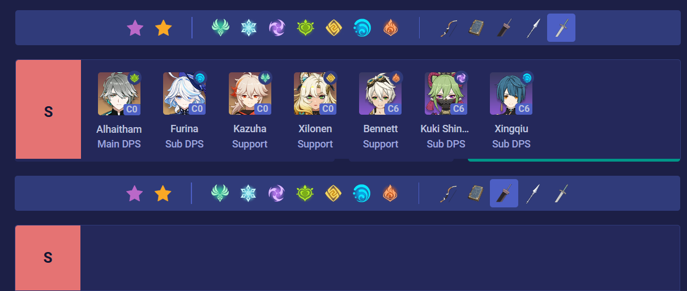
Task: Select the Anemo element filter in top bar
Action: coord(220,28)
